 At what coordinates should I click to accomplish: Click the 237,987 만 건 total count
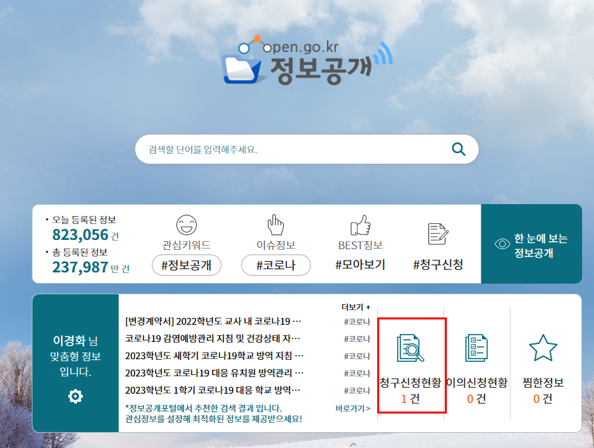pyautogui.click(x=91, y=267)
